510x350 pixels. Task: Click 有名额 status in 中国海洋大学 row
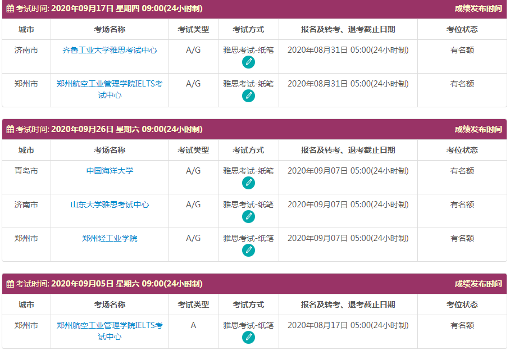click(462, 171)
